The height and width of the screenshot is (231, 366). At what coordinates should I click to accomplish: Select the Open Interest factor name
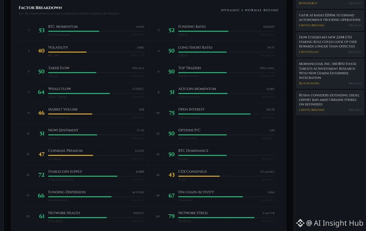(191, 109)
